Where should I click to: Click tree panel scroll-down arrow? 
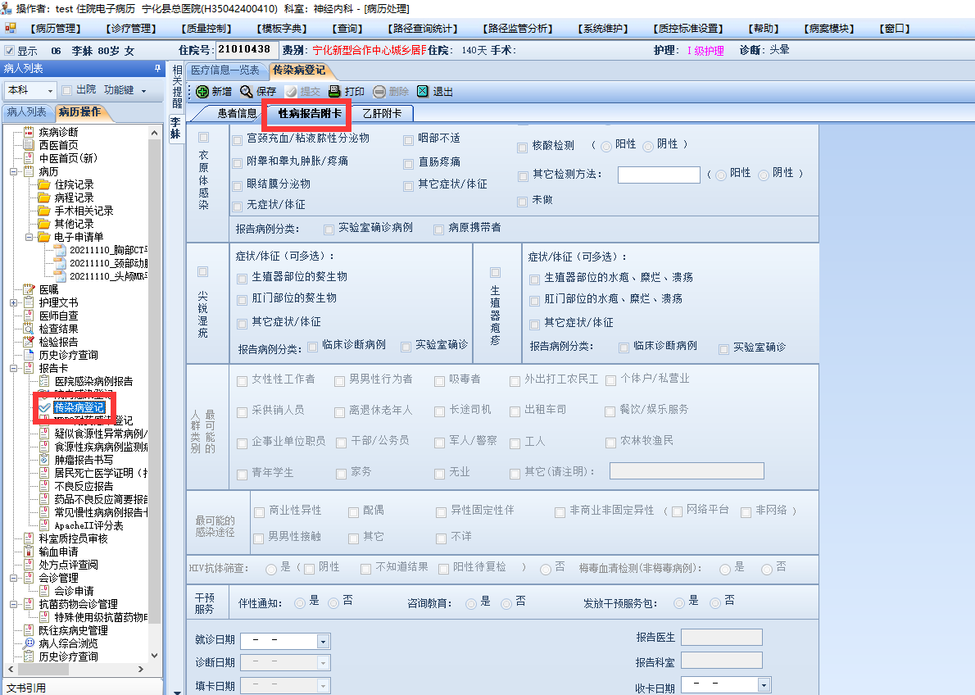tap(155, 656)
